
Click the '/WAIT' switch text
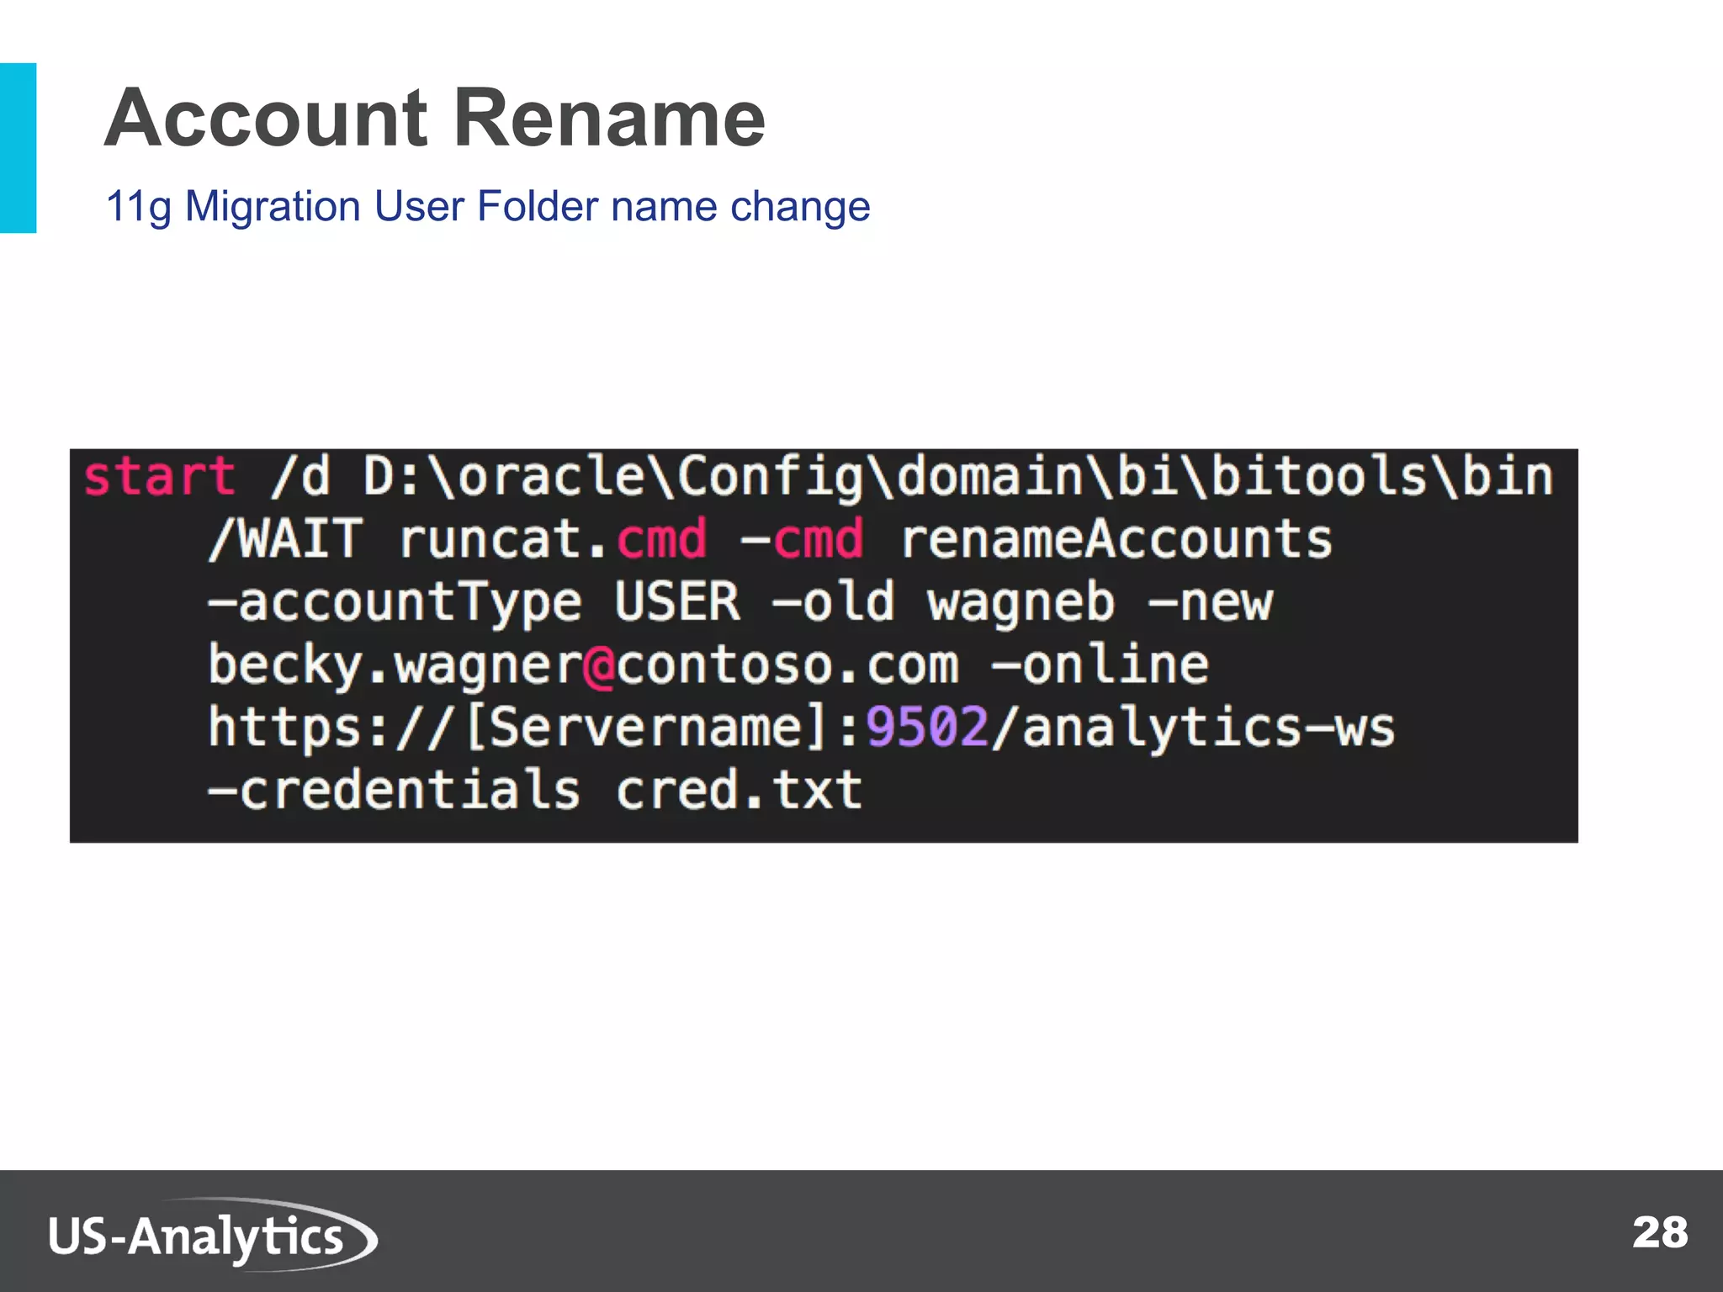[x=286, y=539]
